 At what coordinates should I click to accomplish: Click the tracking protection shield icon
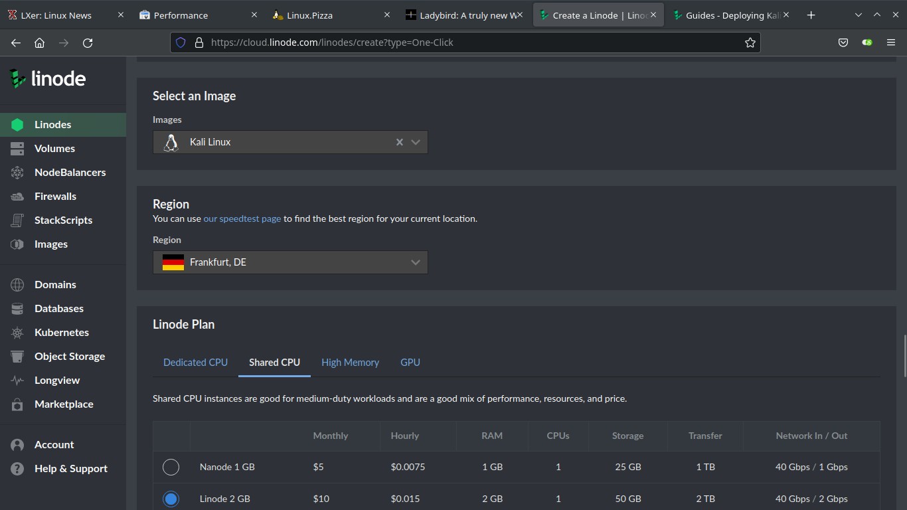tap(181, 42)
